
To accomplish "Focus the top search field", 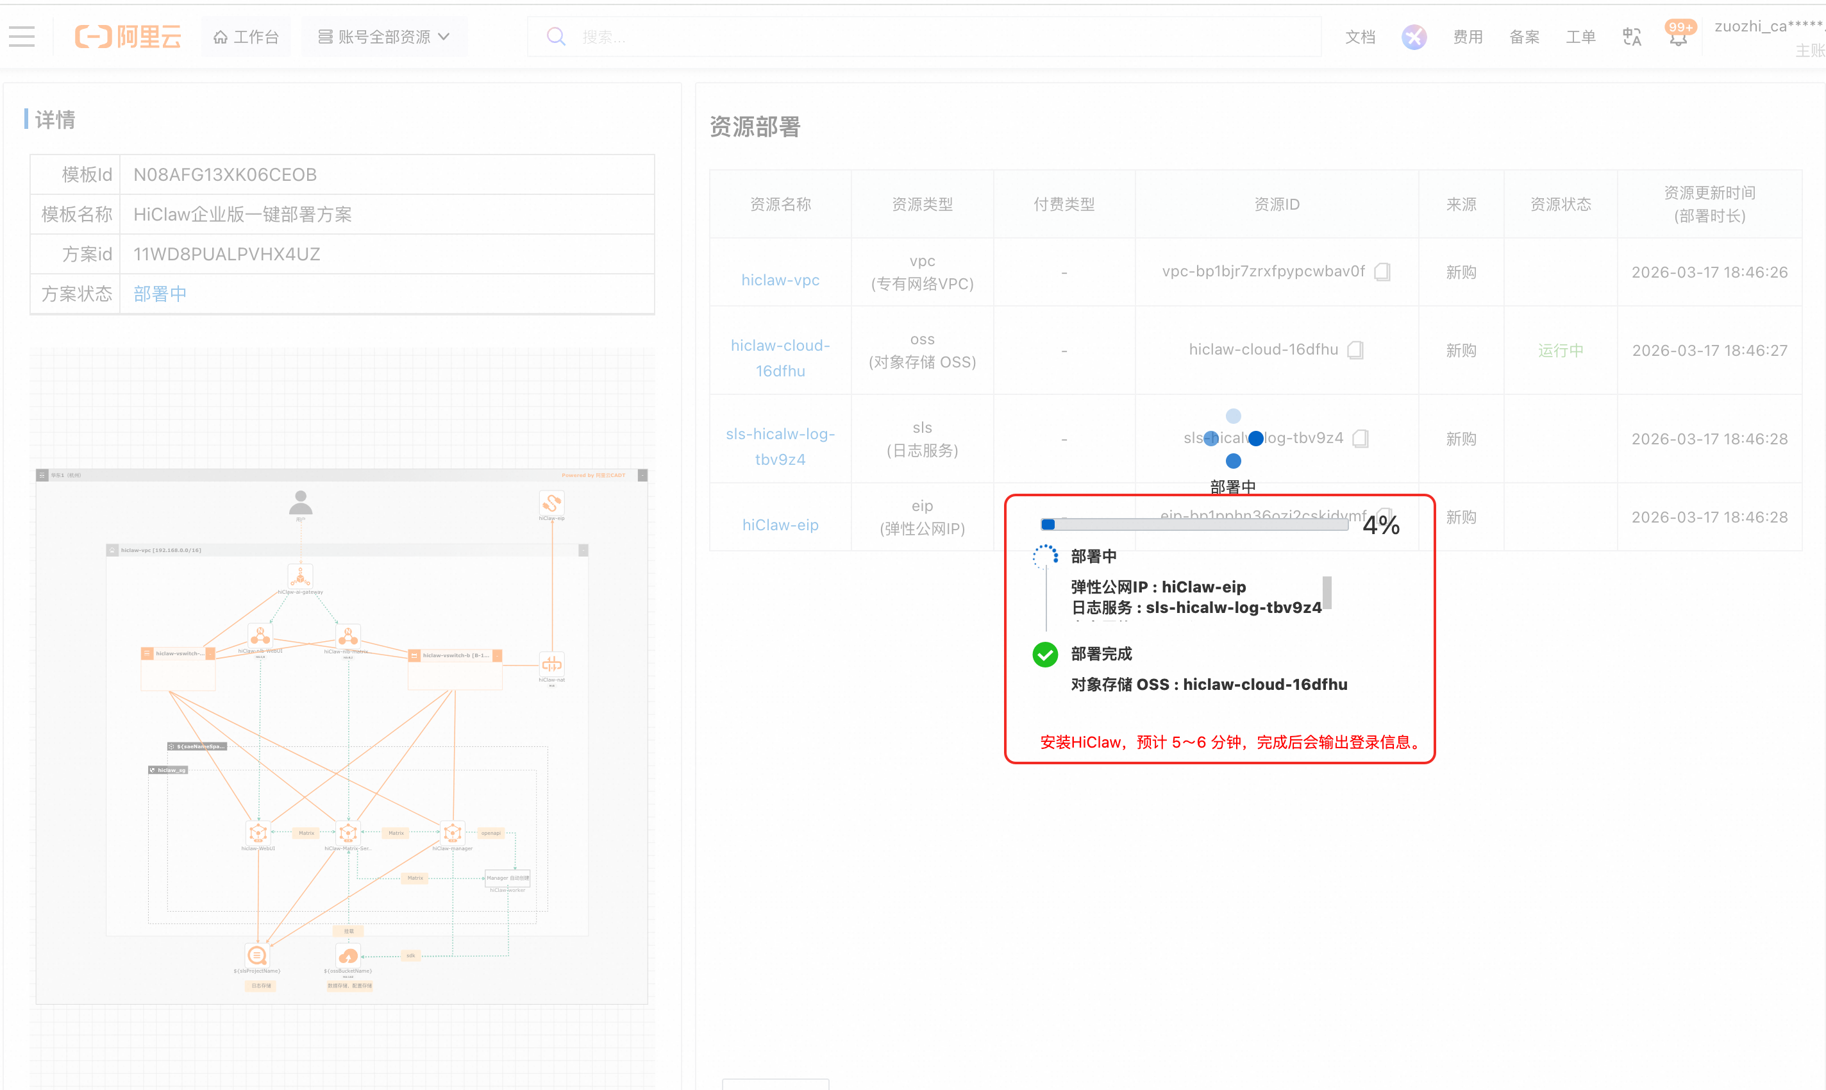I will click(x=924, y=37).
